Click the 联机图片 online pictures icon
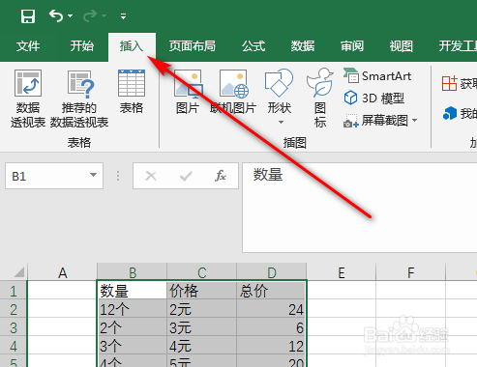 coord(233,92)
